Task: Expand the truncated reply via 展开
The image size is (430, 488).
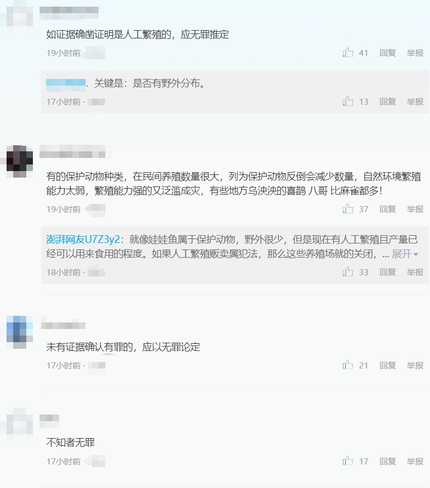Action: (405, 254)
